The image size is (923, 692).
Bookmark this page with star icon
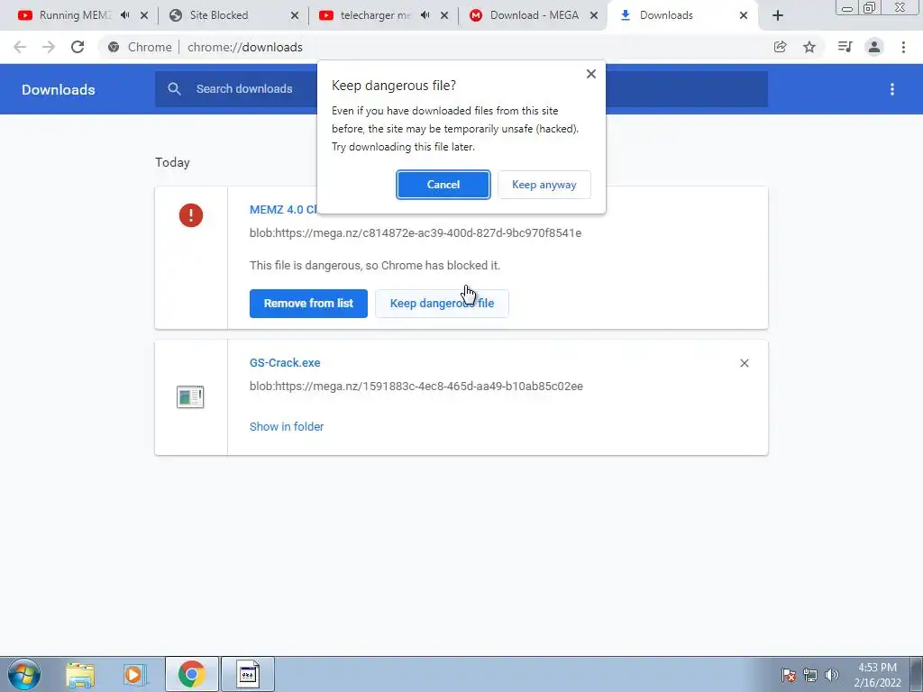coord(809,47)
